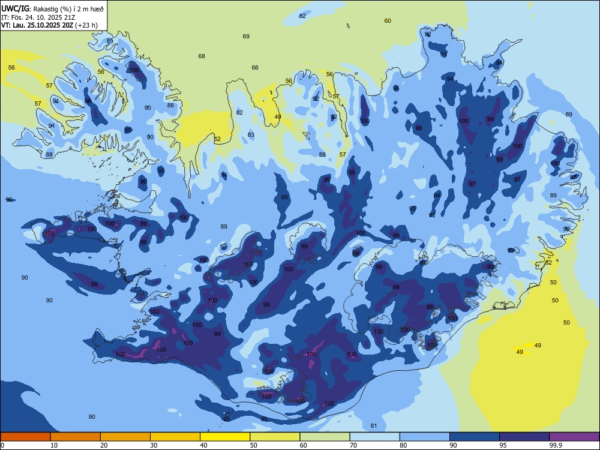Click the title 'UWC/IG: Rakastig (%) í 2 m hæð'
Viewport: 600px width, 450px height.
(x=52, y=8)
